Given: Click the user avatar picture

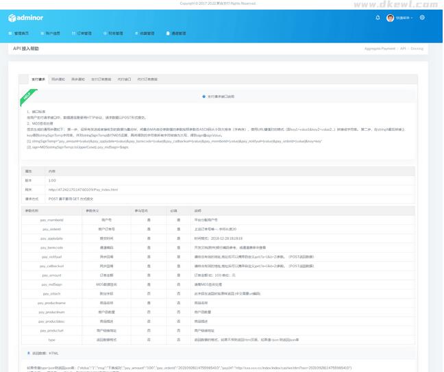Looking at the screenshot, I should (390, 18).
